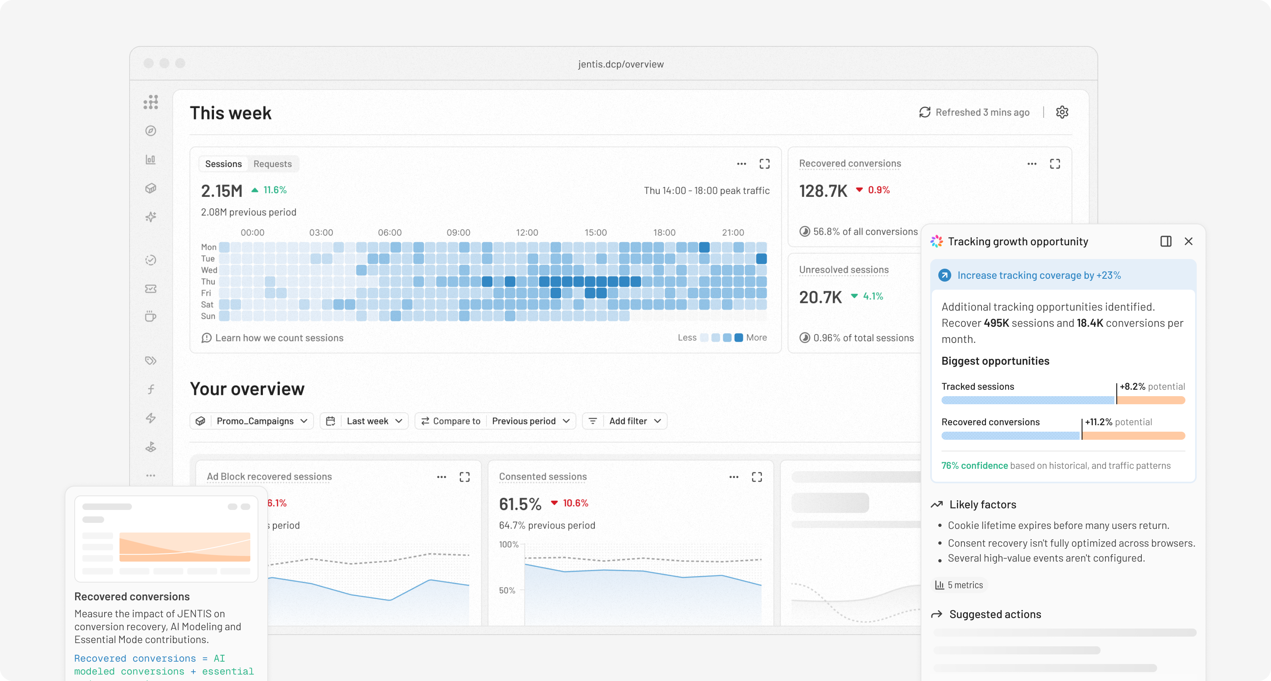
Task: Open the bar chart icon in sidebar
Action: pos(151,159)
